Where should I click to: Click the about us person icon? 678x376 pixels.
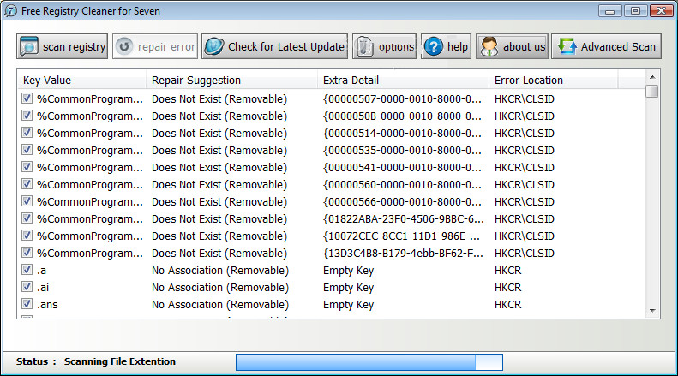[489, 46]
